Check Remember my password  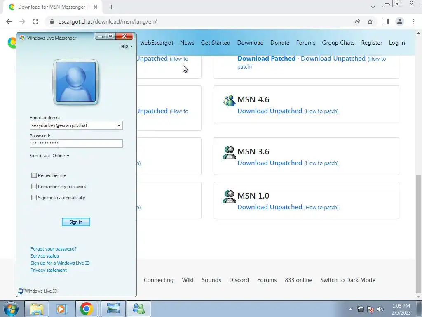click(x=34, y=186)
